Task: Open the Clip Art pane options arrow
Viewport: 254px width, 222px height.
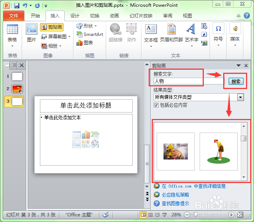Action: (x=238, y=66)
